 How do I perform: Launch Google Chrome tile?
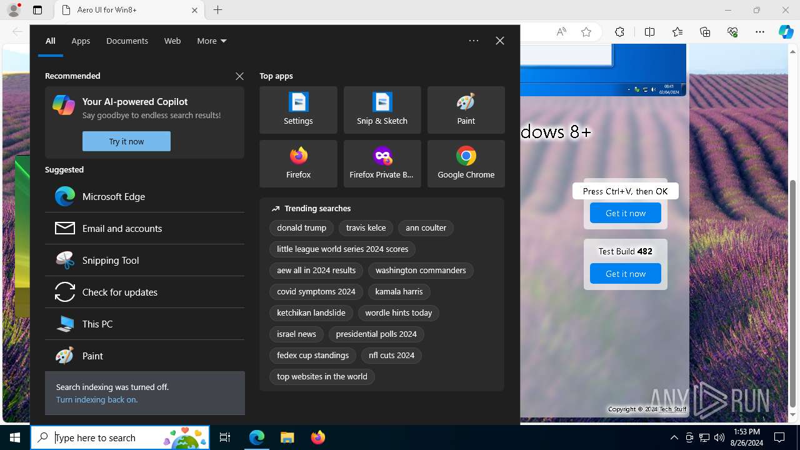466,164
